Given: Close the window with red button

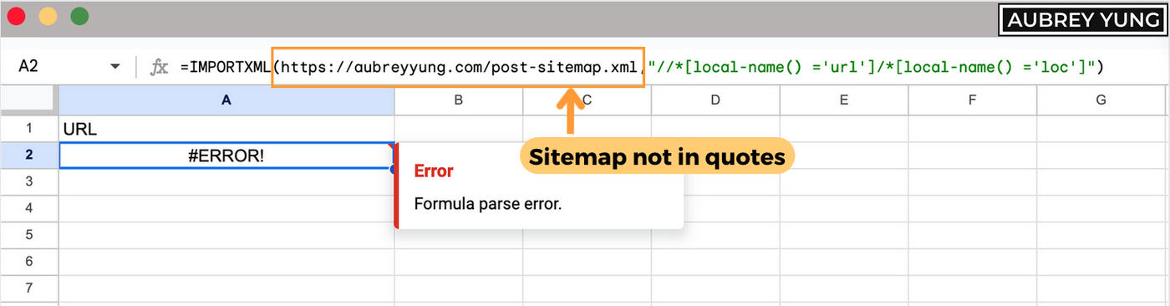Looking at the screenshot, I should 16,16.
